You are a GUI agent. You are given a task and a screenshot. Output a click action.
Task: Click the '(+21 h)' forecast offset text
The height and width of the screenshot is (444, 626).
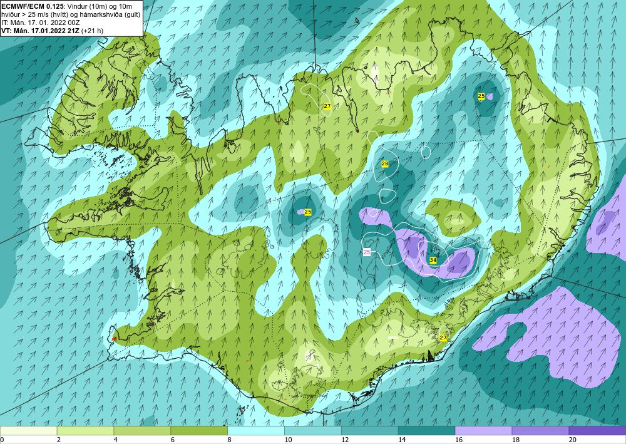(x=92, y=31)
